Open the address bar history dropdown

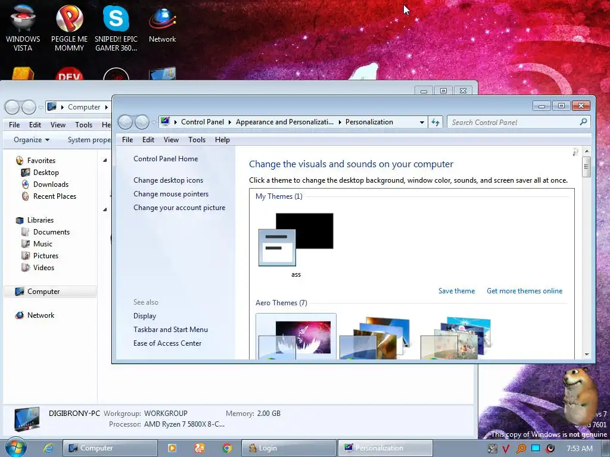422,123
